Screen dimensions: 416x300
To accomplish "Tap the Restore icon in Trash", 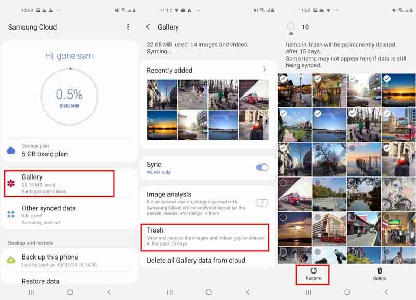I will pos(314,271).
